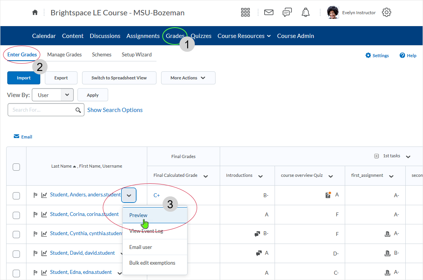Open David's first_assignment submission icon
The width and height of the screenshot is (423, 280).
tap(387, 253)
